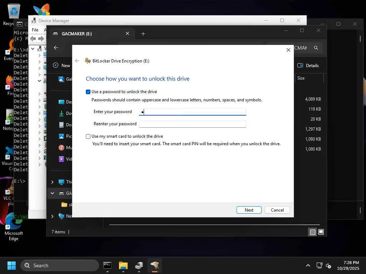Open the Windows Start menu

[11, 265]
